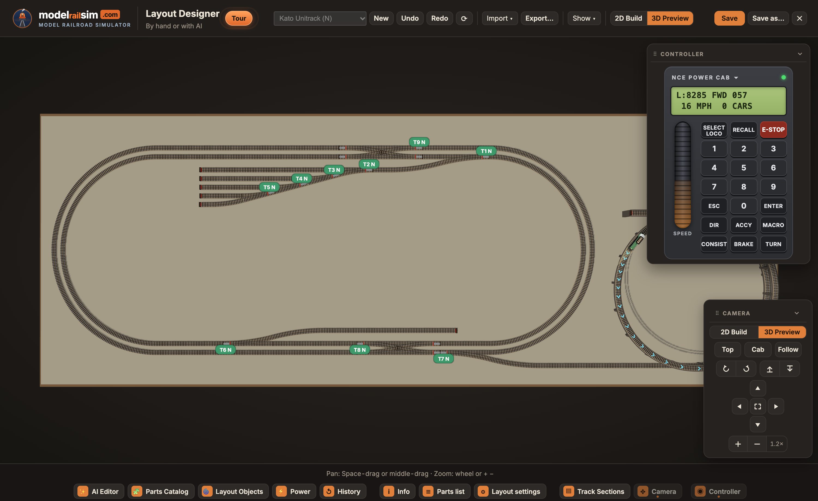Tilt the camera down with the download-arrow icon
This screenshot has width=818, height=501.
[789, 369]
